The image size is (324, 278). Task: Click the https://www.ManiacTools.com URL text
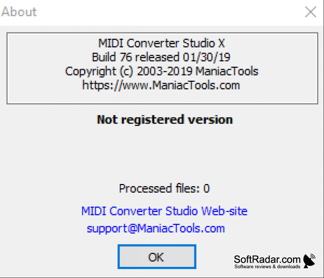coord(161,85)
